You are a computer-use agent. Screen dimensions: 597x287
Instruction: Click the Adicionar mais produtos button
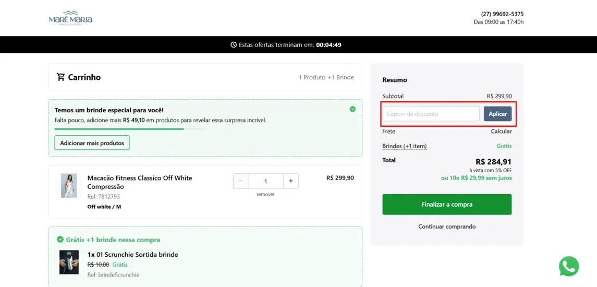pyautogui.click(x=92, y=143)
